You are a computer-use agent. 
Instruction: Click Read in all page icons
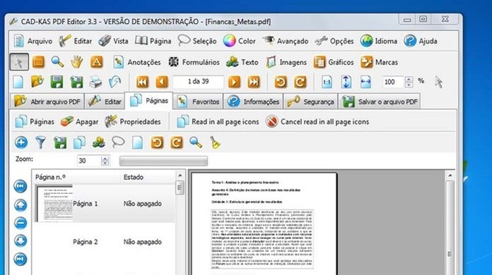pos(218,122)
